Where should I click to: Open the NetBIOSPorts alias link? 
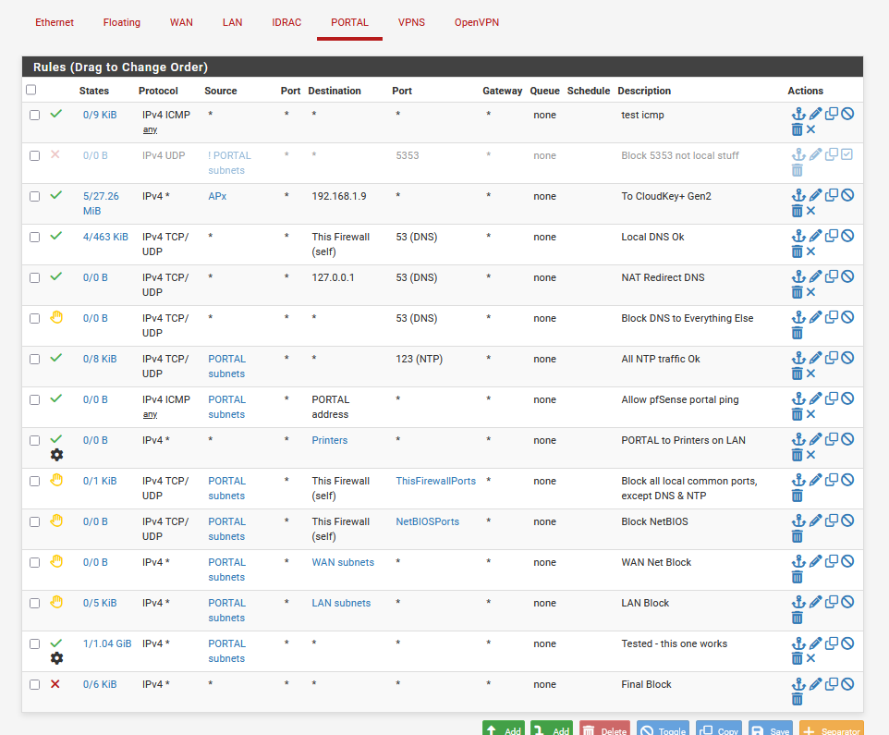click(428, 521)
